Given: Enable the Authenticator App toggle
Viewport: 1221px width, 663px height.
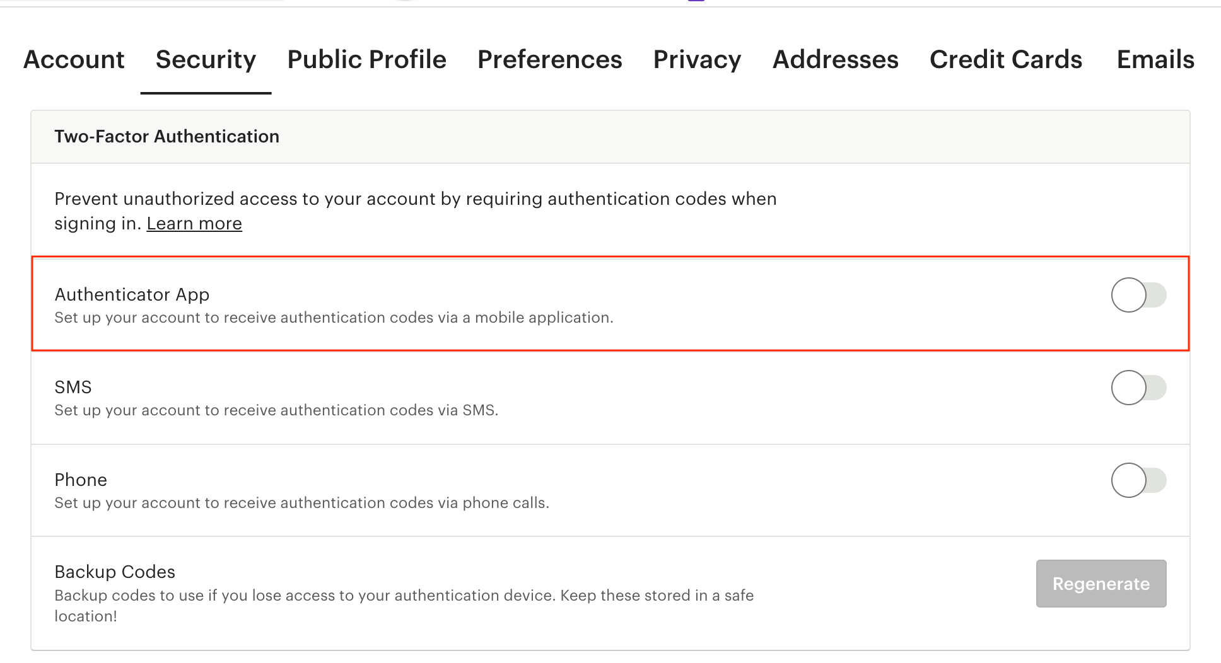Looking at the screenshot, I should (x=1138, y=294).
